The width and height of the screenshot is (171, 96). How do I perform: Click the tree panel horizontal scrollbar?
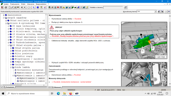pyautogui.click(x=23, y=85)
